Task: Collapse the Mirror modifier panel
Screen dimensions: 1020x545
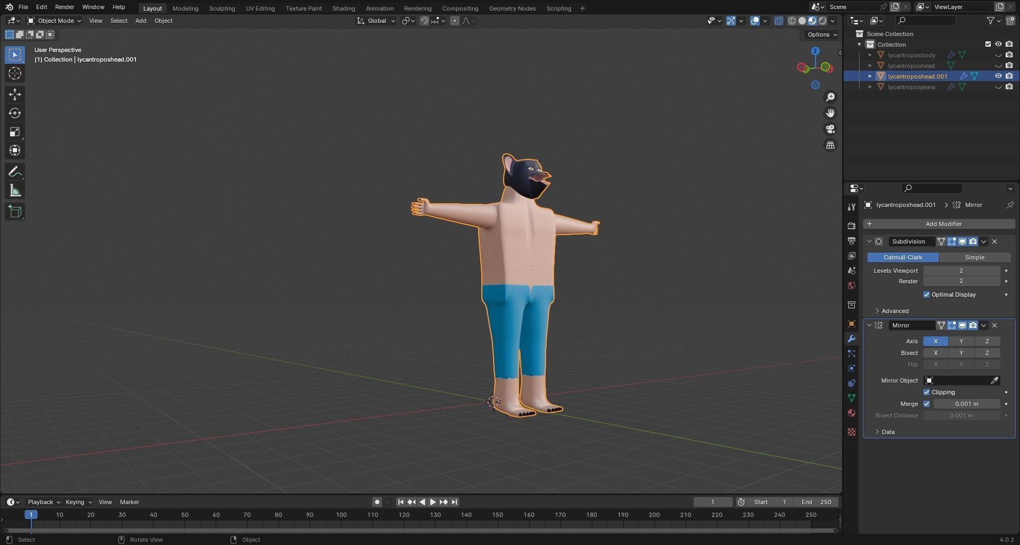Action: (x=869, y=325)
